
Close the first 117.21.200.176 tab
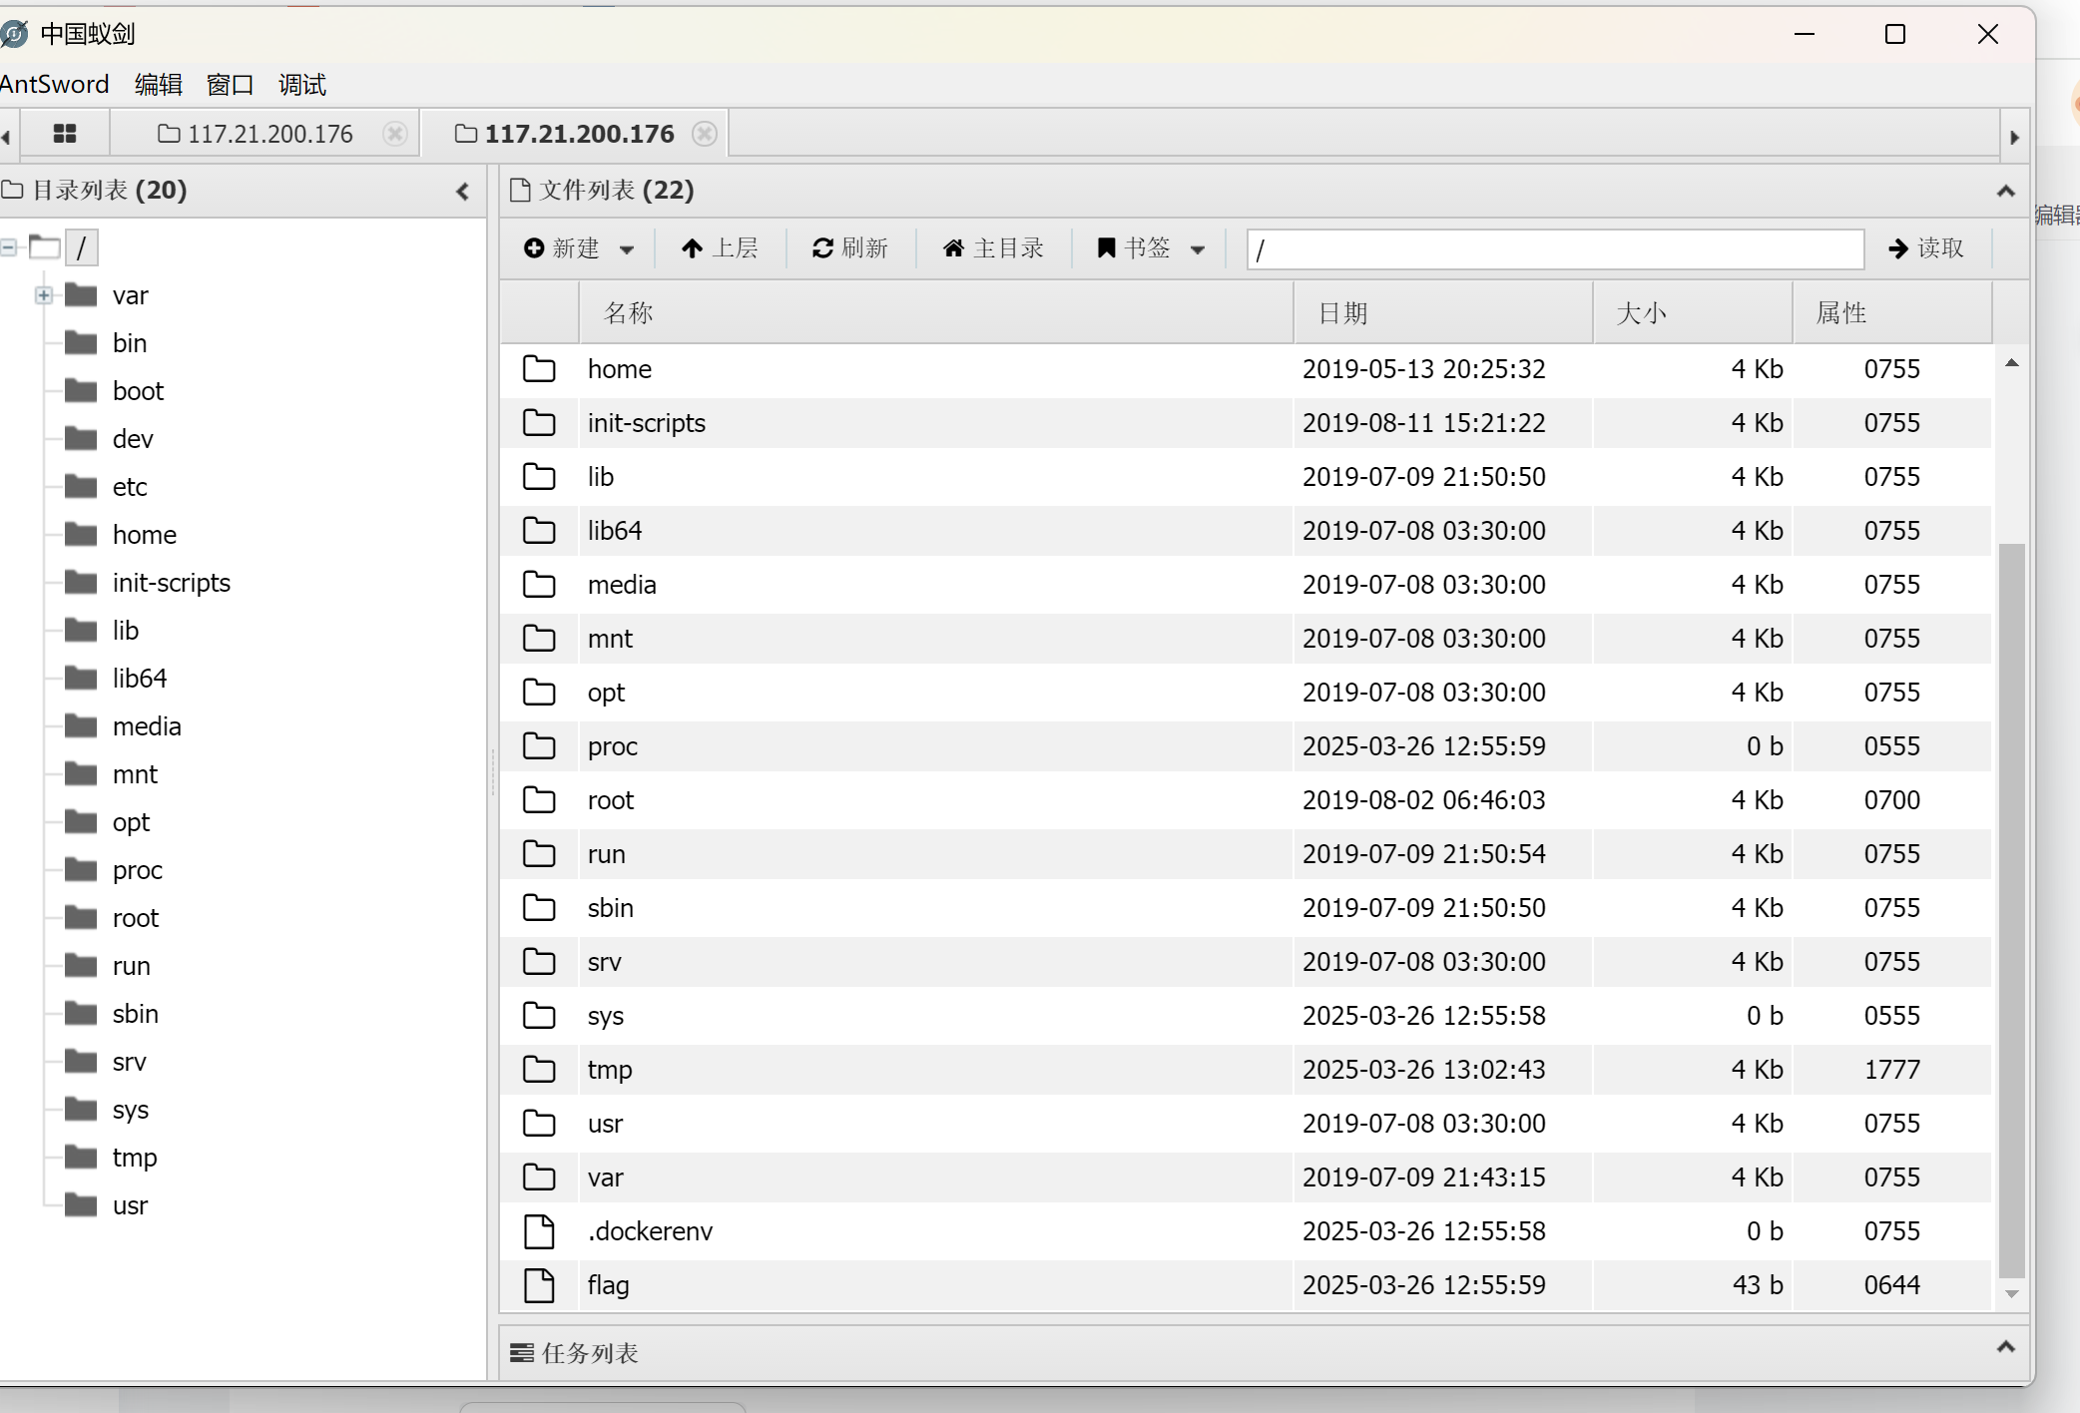click(395, 134)
